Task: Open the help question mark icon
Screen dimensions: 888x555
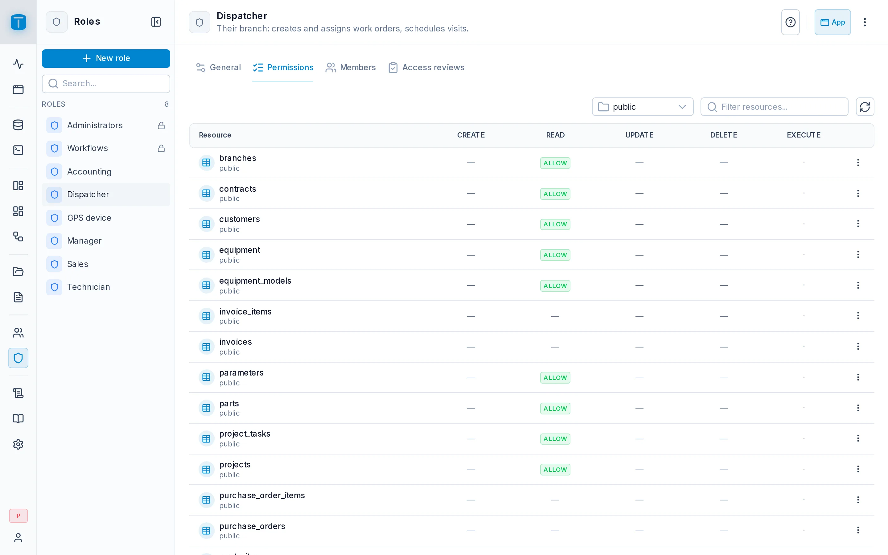Action: pyautogui.click(x=790, y=22)
